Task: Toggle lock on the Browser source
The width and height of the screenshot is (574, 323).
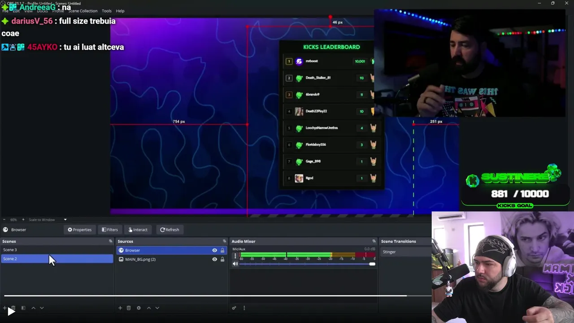Action: tap(222, 250)
